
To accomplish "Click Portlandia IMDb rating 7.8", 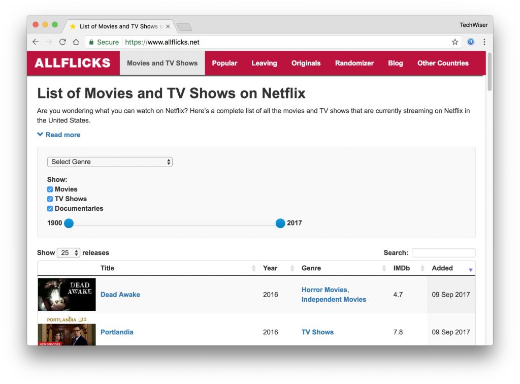I will 398,332.
